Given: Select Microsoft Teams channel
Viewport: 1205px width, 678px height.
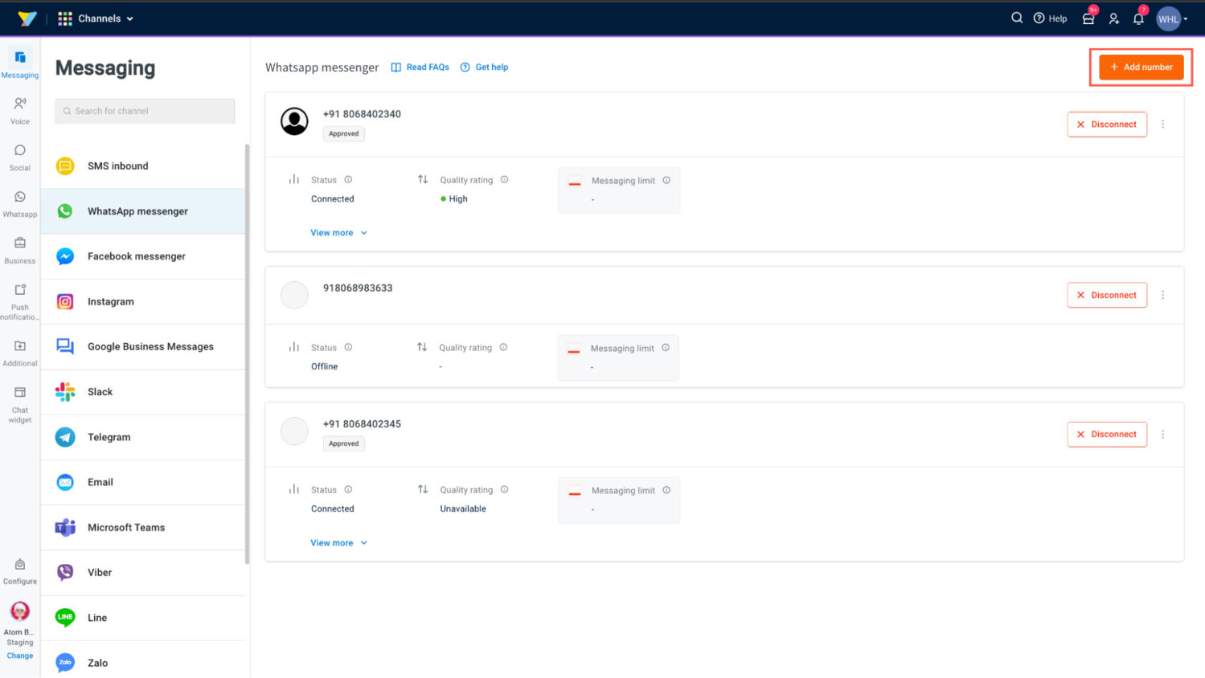Looking at the screenshot, I should coord(143,528).
